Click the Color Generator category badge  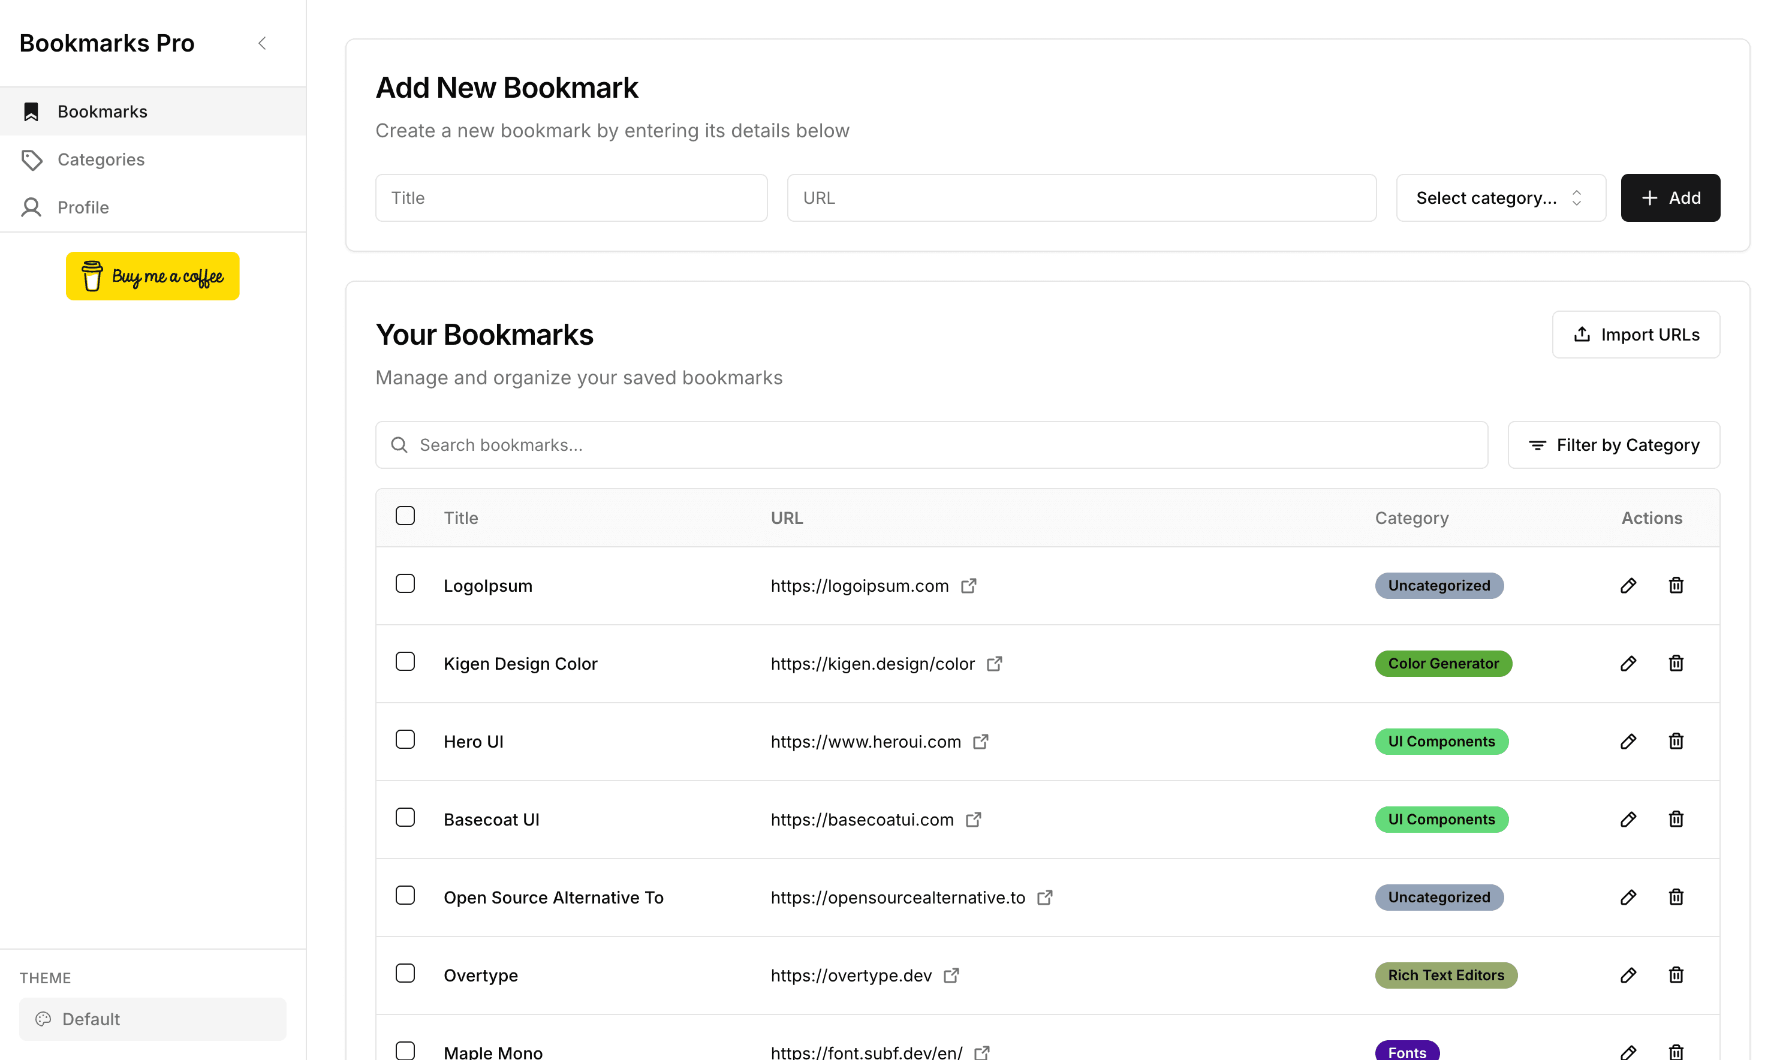(1443, 664)
